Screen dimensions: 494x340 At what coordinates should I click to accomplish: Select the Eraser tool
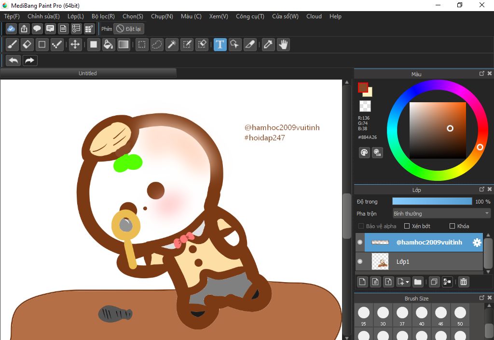click(x=27, y=44)
